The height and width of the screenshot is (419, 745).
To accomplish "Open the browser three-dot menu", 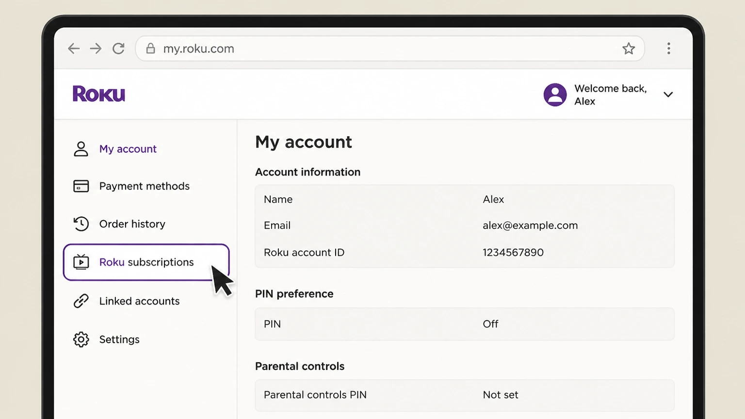I will pos(669,48).
